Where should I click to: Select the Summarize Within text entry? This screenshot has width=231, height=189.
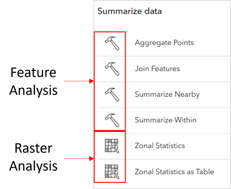[x=165, y=120]
